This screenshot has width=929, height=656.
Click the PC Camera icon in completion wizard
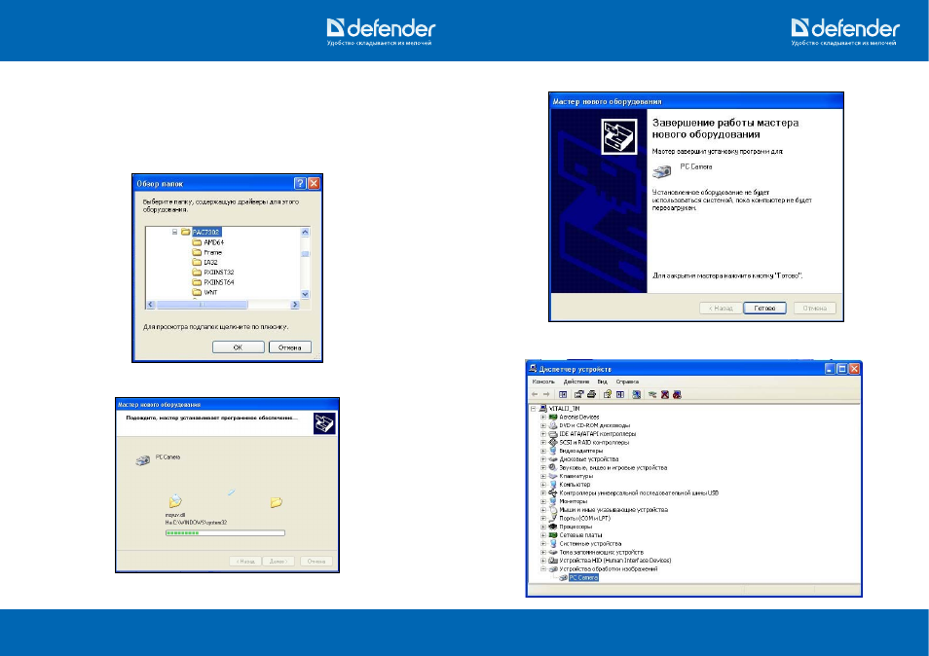[662, 171]
